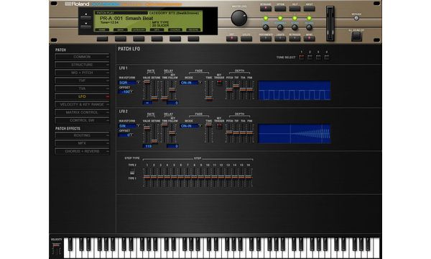Click the vertical volume fader on rack
This screenshot has height=259, width=431.
(x=330, y=24)
